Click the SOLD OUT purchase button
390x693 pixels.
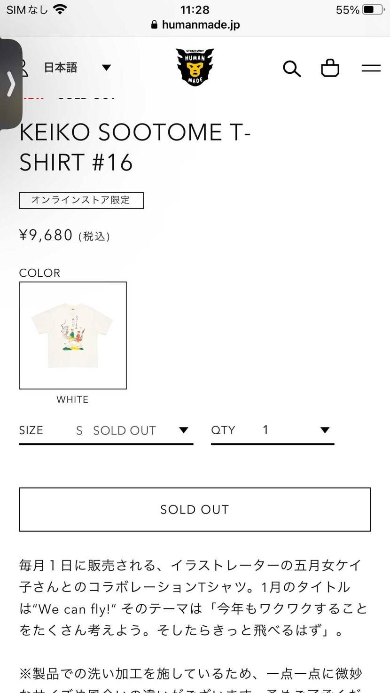pyautogui.click(x=195, y=509)
